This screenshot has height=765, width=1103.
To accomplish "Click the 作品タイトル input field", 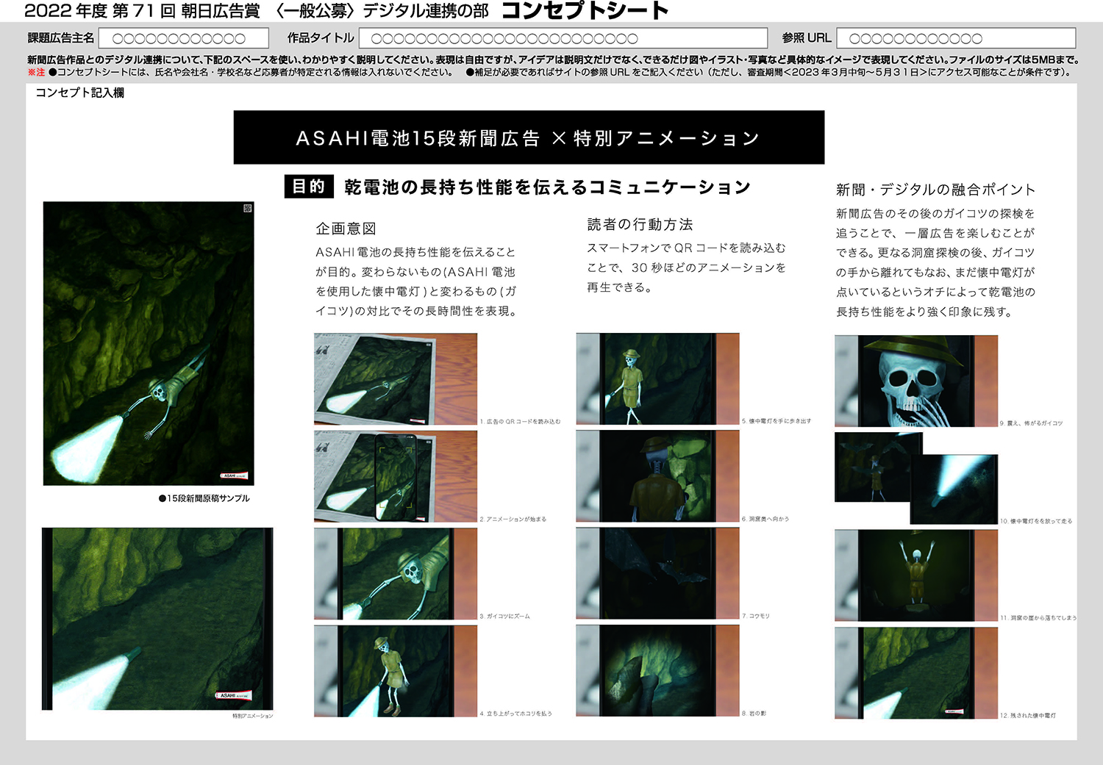I will (x=563, y=38).
